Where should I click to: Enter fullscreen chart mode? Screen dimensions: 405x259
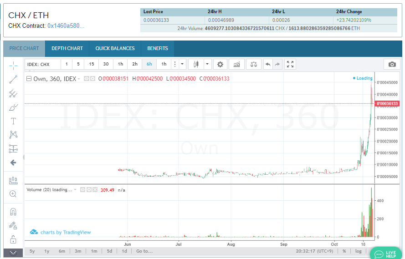(290, 64)
